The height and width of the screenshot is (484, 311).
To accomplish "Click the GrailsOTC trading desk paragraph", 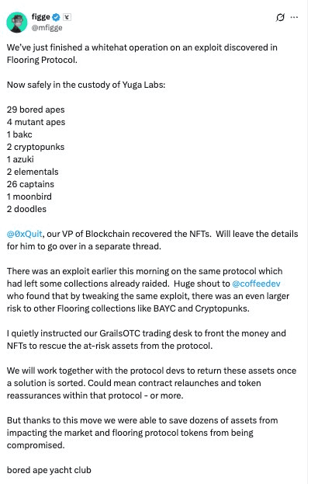I will click(147, 339).
